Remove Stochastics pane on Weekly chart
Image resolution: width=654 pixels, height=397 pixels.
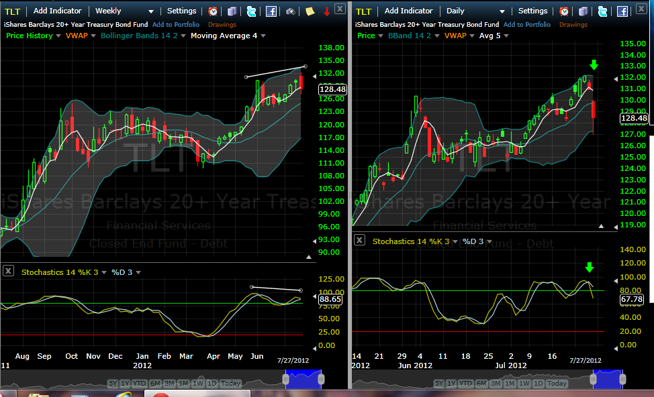pos(8,271)
